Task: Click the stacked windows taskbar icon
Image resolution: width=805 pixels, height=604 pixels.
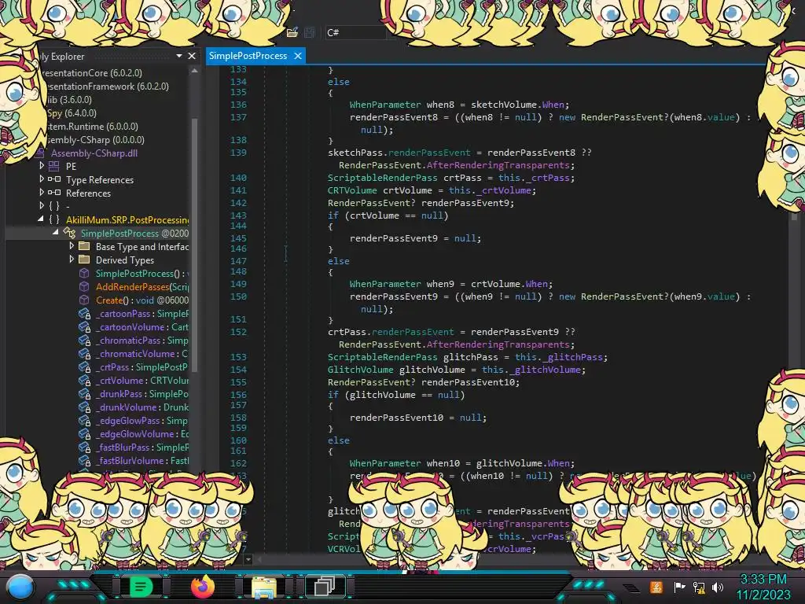Action: tap(325, 587)
